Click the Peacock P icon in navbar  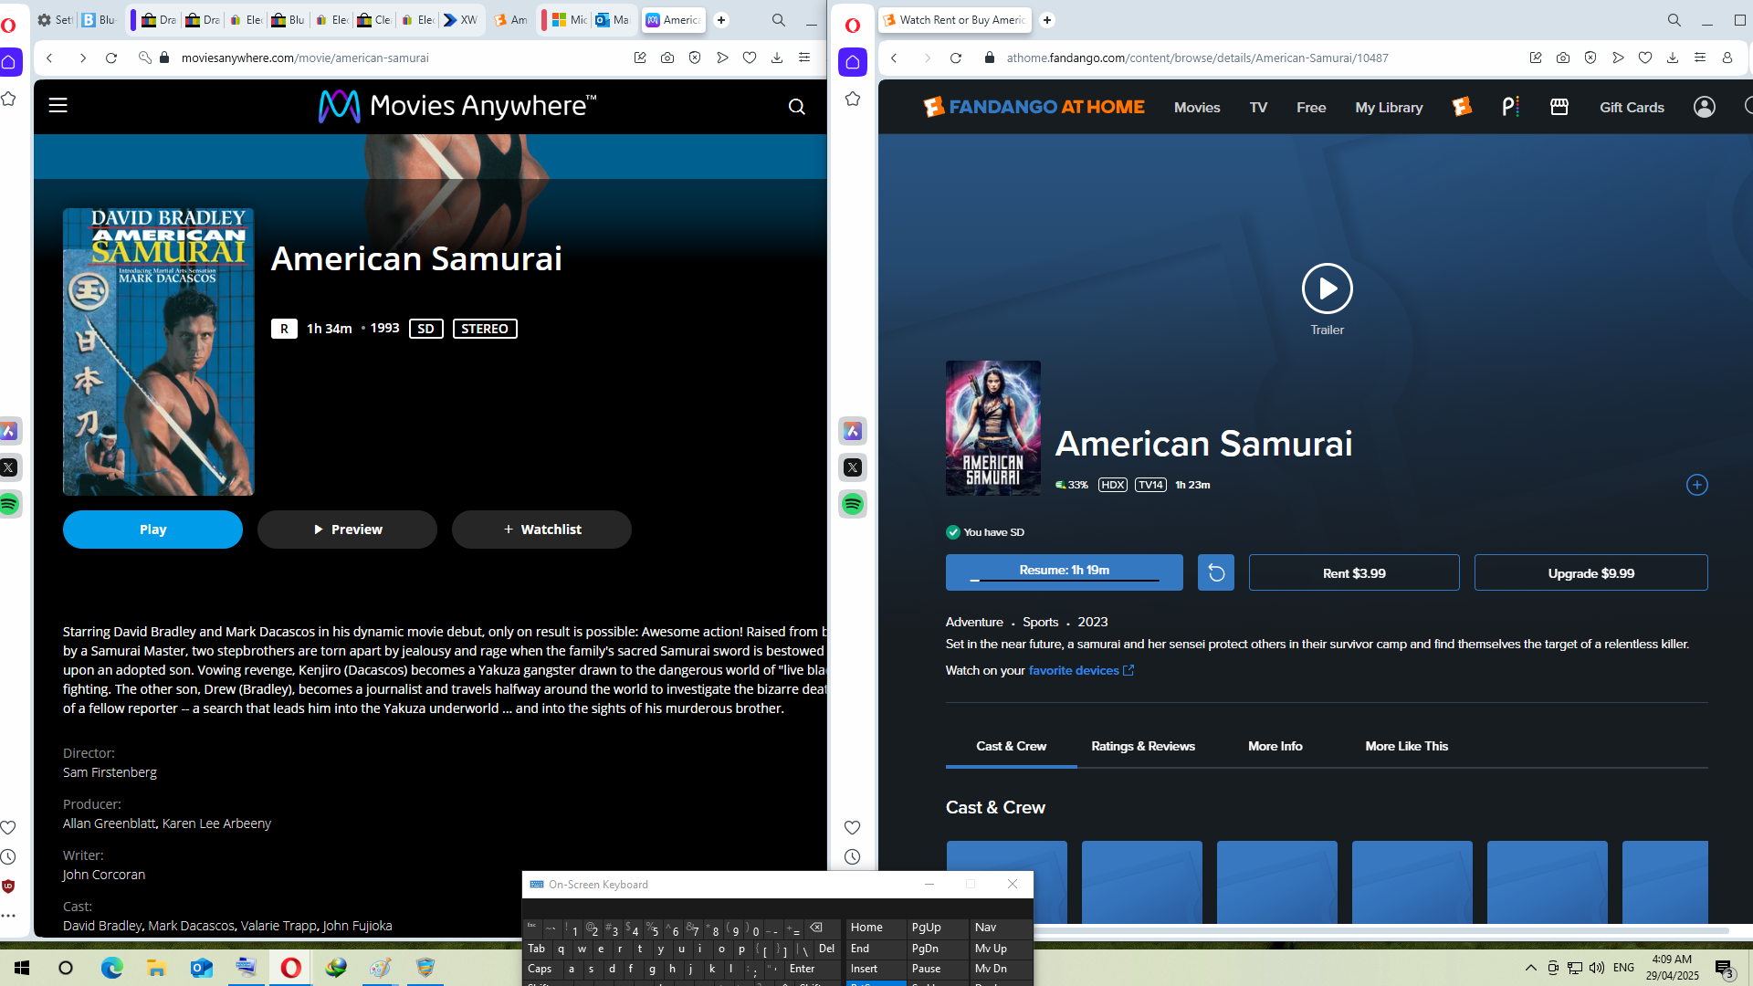(x=1510, y=107)
